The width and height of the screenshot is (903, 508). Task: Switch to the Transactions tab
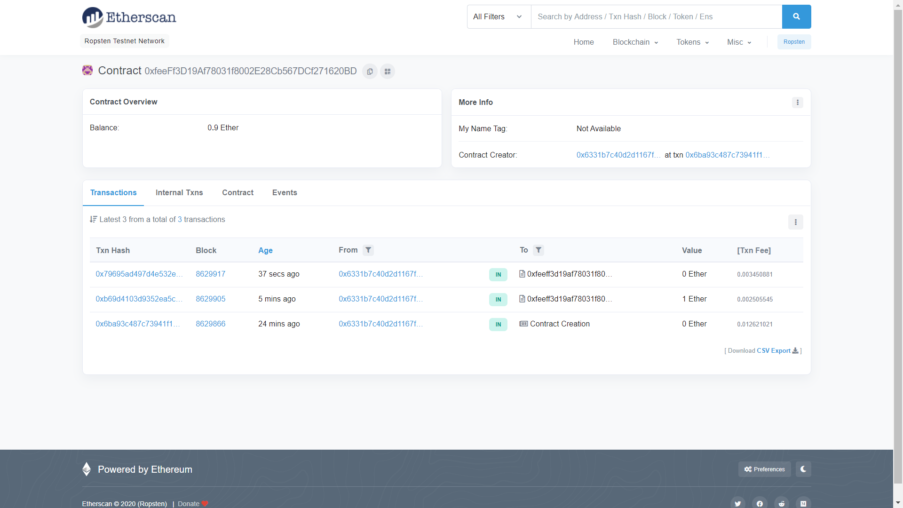(113, 193)
